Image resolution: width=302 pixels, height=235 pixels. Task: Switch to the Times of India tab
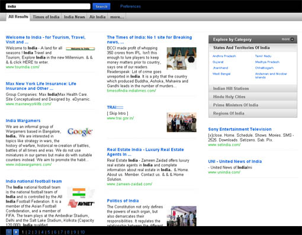tap(46, 17)
